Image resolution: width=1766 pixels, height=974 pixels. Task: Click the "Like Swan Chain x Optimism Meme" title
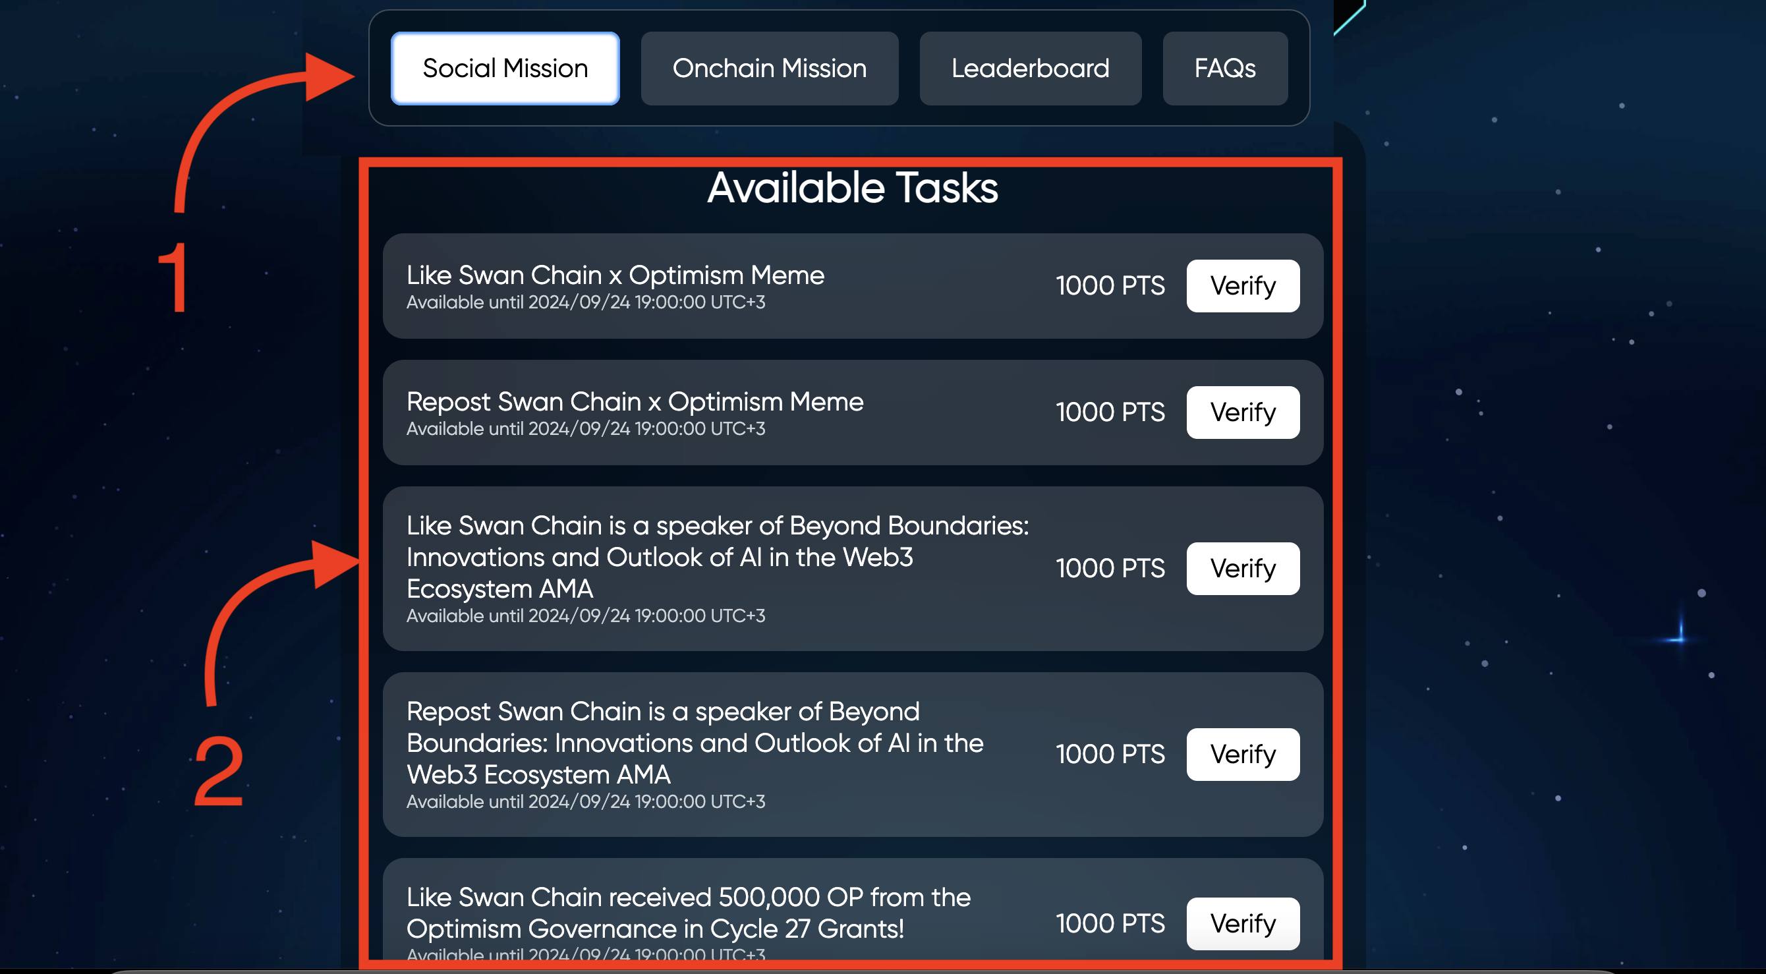tap(615, 275)
